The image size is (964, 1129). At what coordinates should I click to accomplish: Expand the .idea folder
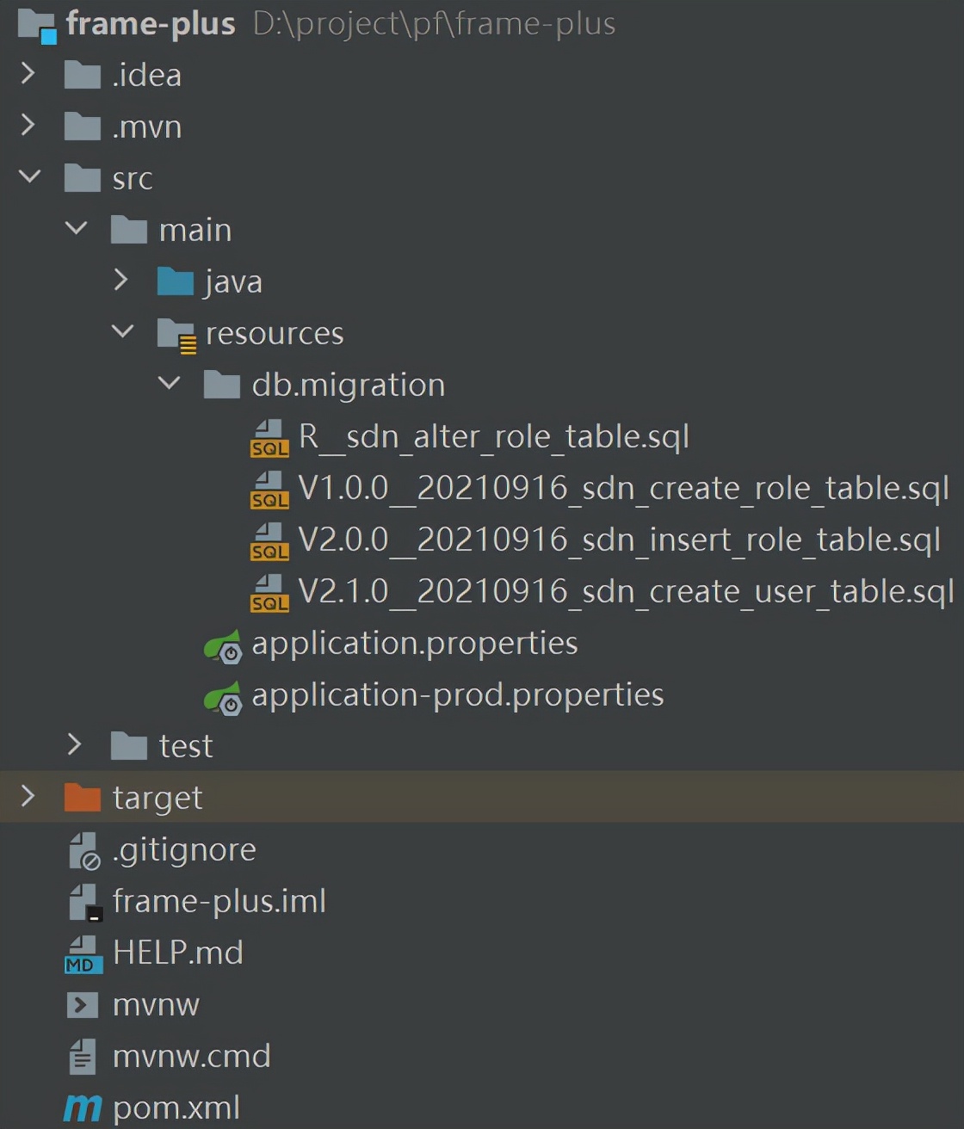pyautogui.click(x=28, y=74)
